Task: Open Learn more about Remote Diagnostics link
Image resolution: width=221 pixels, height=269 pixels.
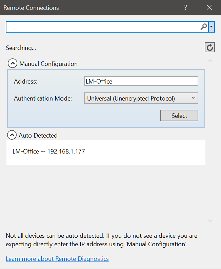Action: 57,259
